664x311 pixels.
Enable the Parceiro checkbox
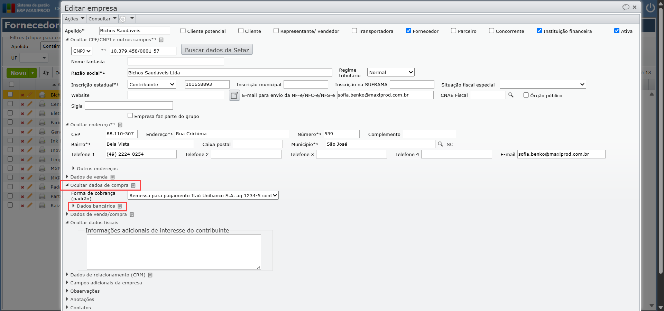click(453, 31)
